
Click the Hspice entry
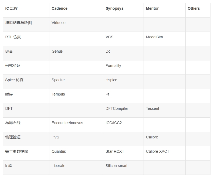click(111, 80)
